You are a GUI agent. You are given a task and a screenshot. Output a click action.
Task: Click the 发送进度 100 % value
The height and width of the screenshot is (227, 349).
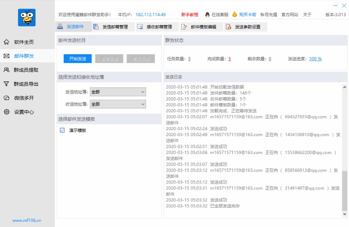click(315, 58)
